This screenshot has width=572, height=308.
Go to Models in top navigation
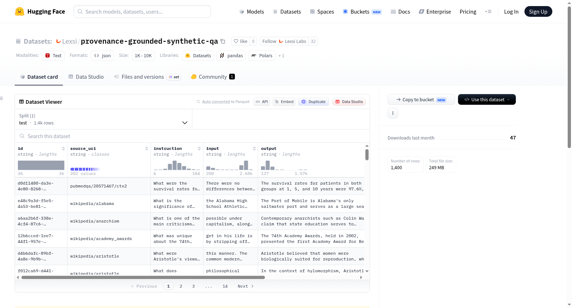252,11
